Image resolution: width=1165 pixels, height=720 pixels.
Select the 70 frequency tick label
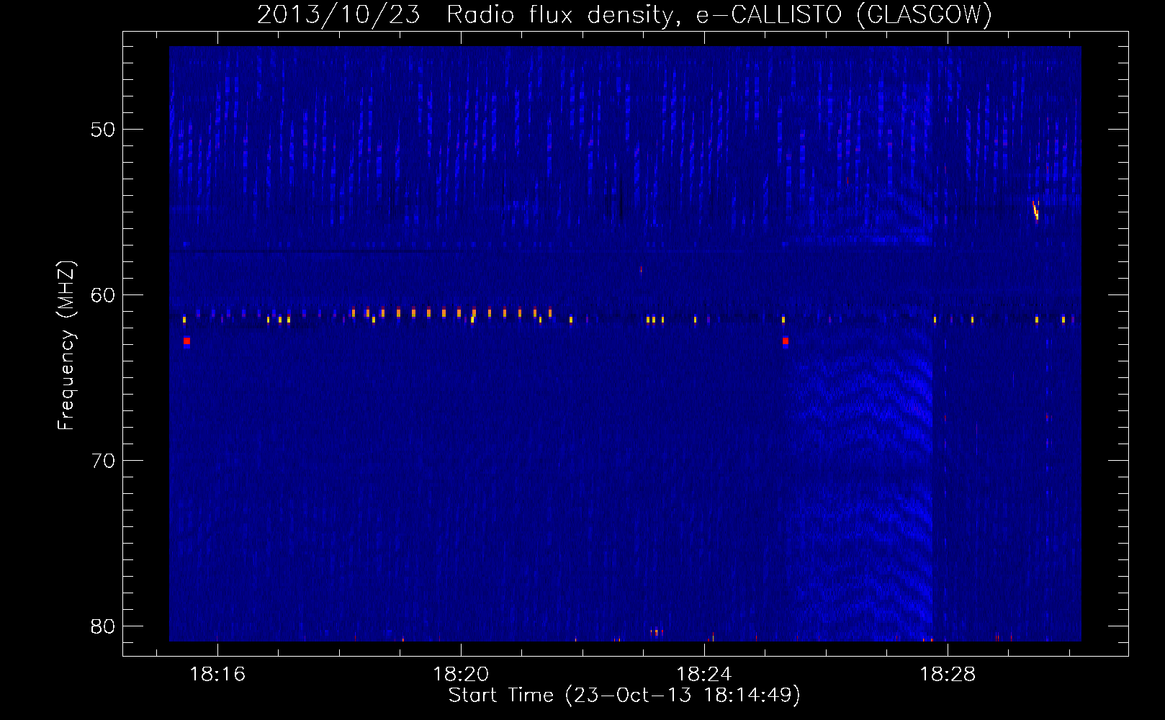[x=103, y=461]
